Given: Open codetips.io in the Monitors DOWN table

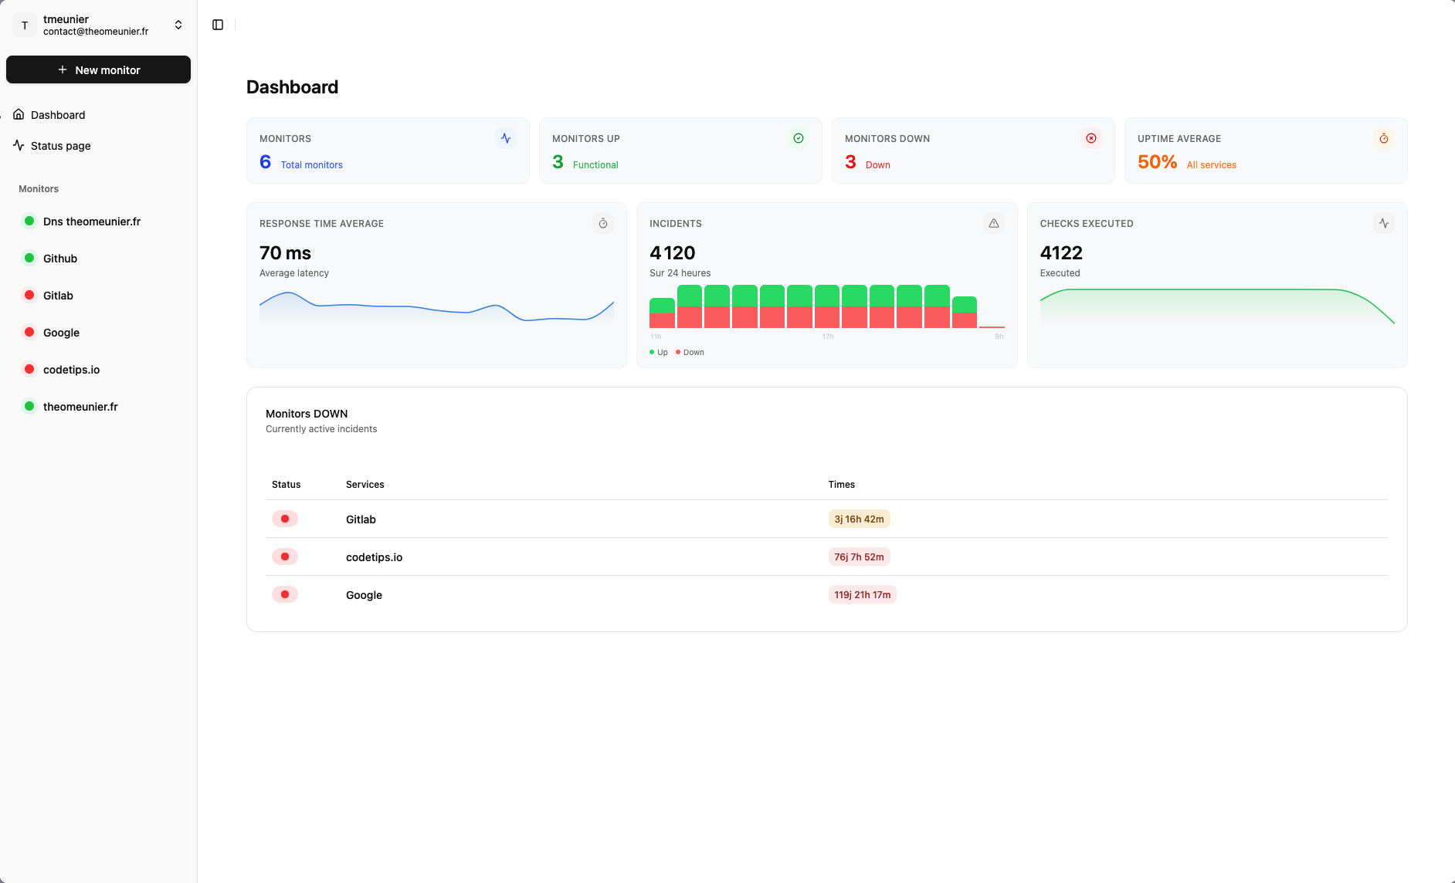Looking at the screenshot, I should 374,557.
